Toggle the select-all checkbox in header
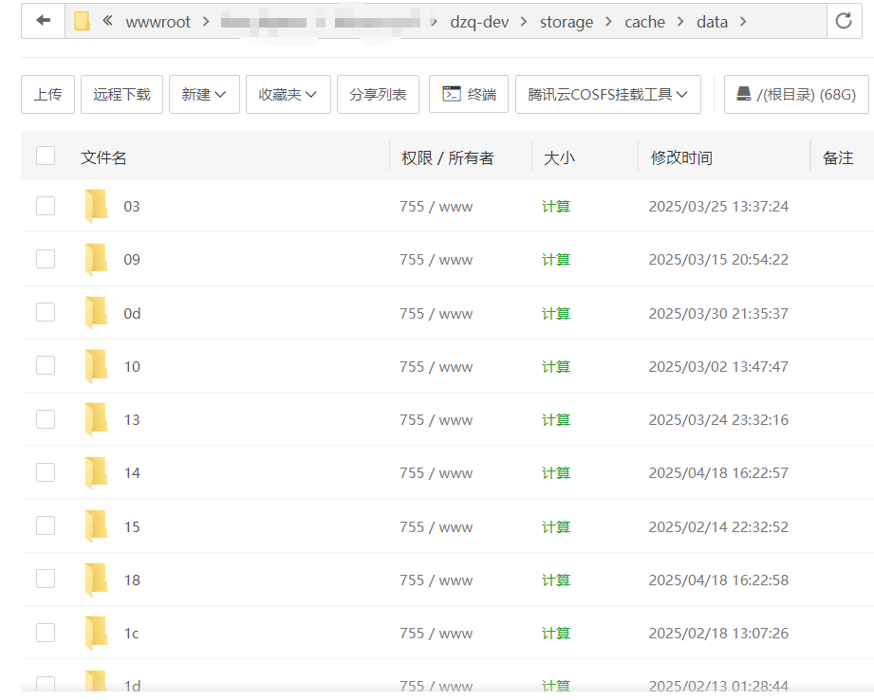The height and width of the screenshot is (700, 874). (46, 157)
